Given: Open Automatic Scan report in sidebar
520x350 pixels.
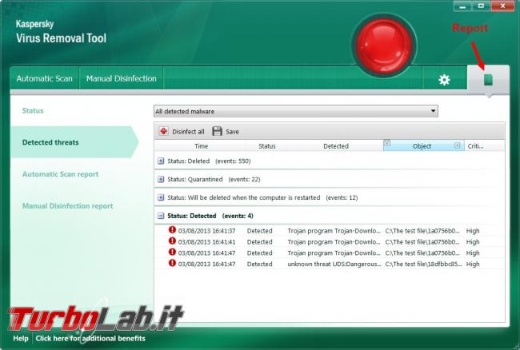Looking at the screenshot, I should tap(60, 174).
